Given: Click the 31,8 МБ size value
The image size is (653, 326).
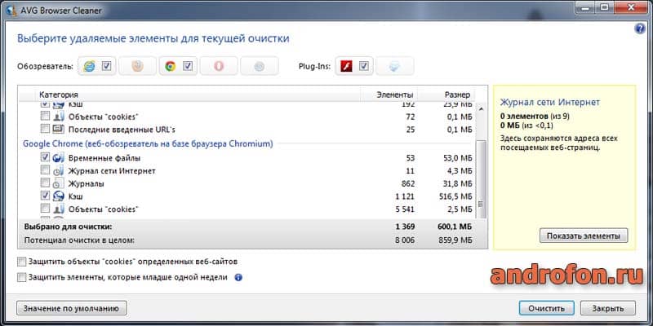Looking at the screenshot, I should pyautogui.click(x=459, y=183).
